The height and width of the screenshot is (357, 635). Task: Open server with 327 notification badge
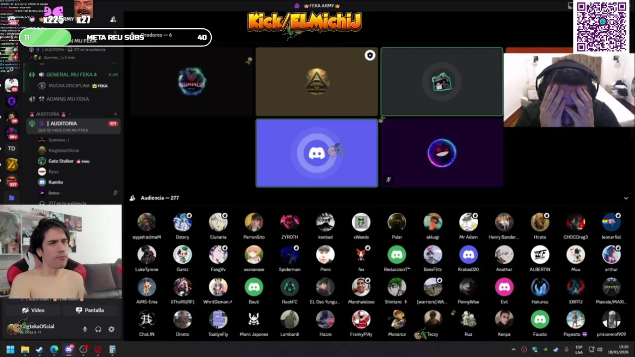coord(11,181)
